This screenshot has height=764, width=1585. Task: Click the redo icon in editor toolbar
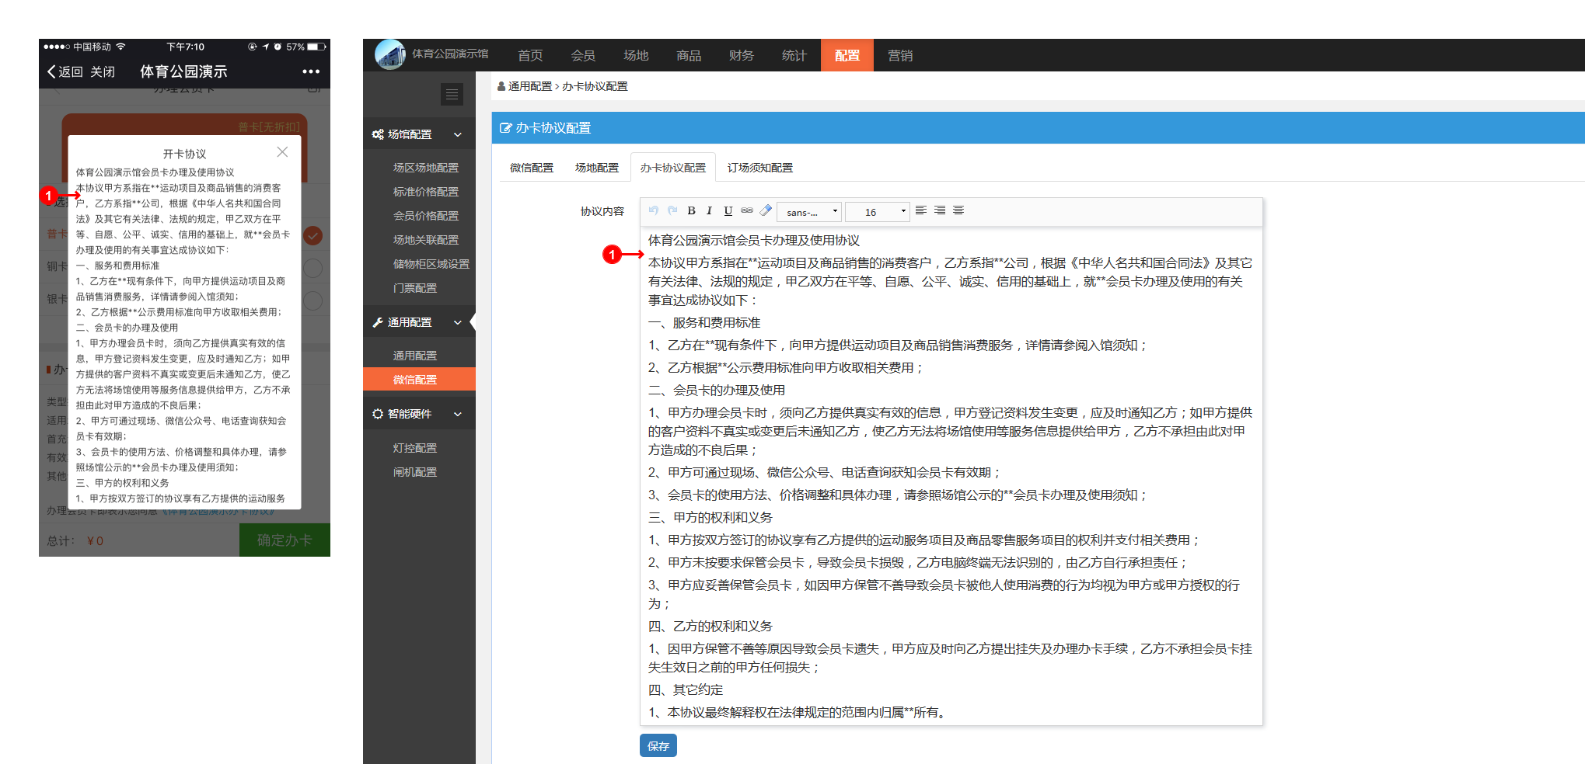point(672,210)
